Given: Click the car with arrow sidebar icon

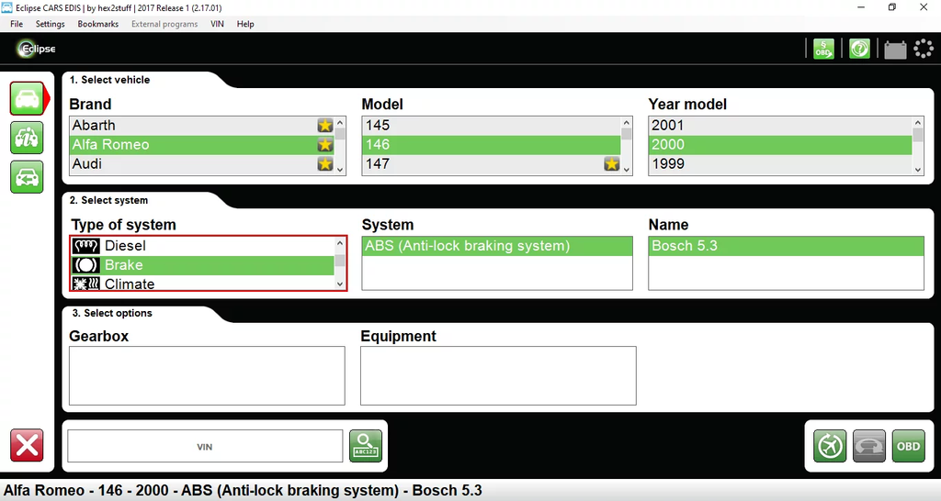Looking at the screenshot, I should point(28,176).
